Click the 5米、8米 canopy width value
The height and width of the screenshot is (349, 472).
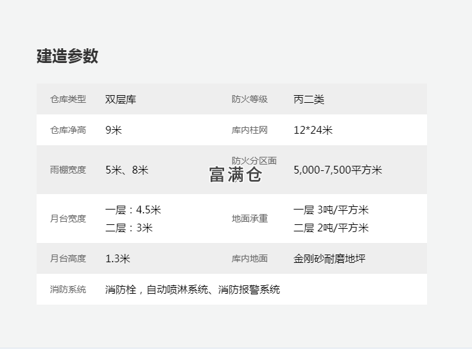point(127,170)
